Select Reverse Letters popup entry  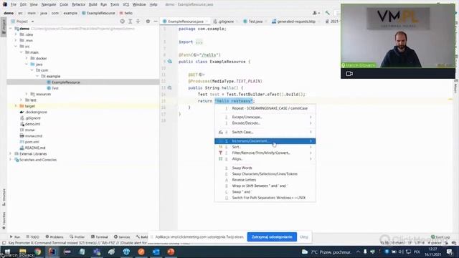(265, 180)
